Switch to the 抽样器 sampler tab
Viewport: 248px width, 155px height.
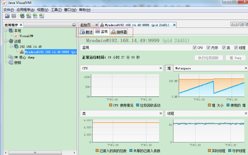click(x=119, y=32)
